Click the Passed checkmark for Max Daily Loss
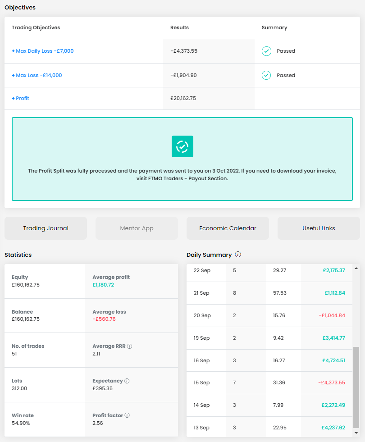This screenshot has width=365, height=442. click(266, 51)
